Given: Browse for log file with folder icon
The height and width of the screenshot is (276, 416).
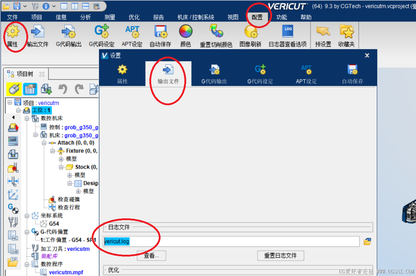Looking at the screenshot, I should click(367, 241).
